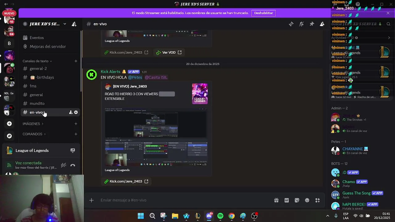Click the Kick Alerts avatar

92,75
